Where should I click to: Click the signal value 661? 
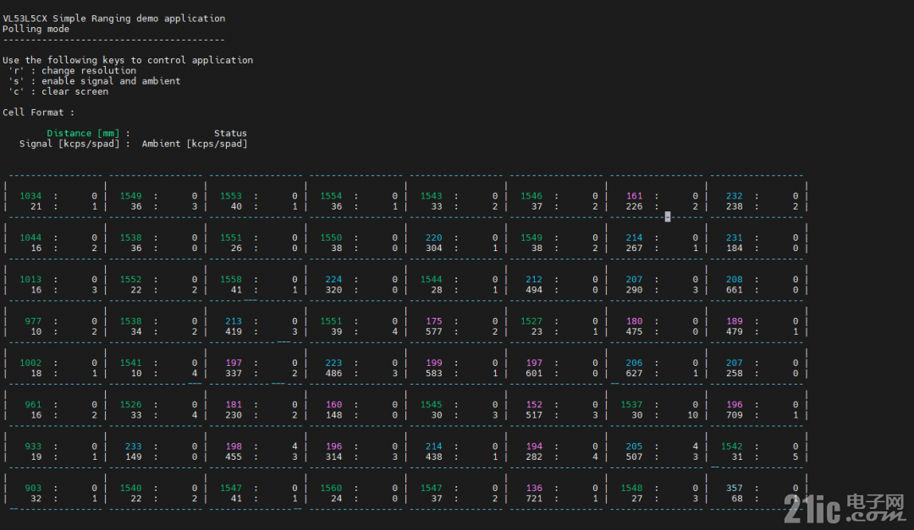click(x=735, y=291)
